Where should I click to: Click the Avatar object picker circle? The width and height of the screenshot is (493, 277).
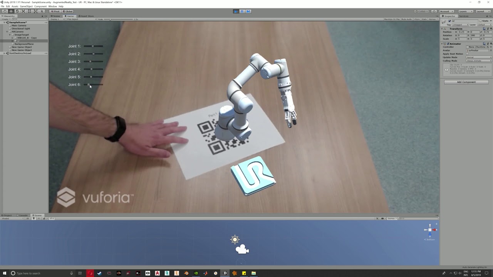pos(491,50)
